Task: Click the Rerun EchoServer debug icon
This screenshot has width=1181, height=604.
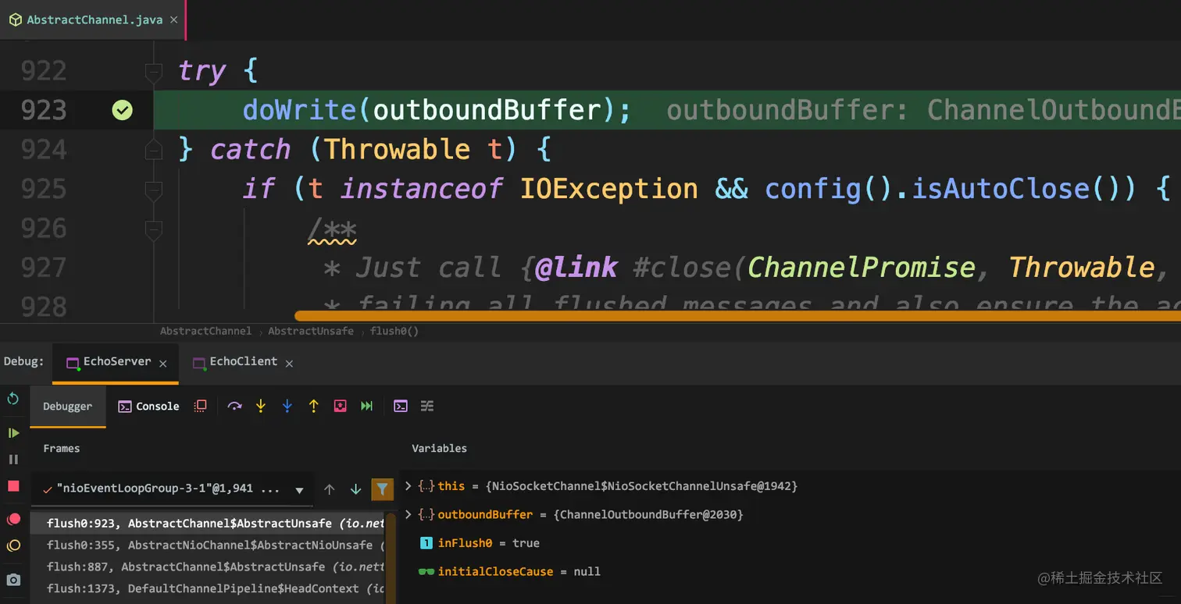Action: point(13,399)
